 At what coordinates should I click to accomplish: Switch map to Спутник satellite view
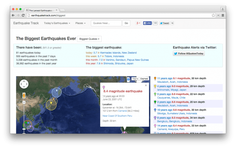point(144,79)
